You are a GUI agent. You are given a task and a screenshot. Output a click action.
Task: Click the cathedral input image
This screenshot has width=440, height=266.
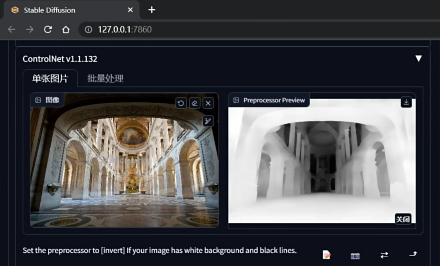pyautogui.click(x=125, y=160)
